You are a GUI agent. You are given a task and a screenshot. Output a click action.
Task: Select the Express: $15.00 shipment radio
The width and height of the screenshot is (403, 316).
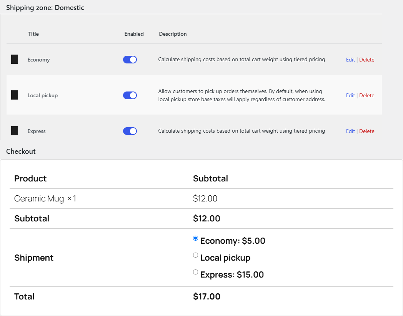pyautogui.click(x=195, y=272)
